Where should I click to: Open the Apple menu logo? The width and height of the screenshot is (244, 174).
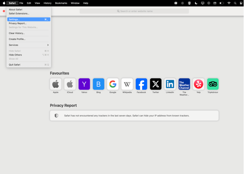(x=4, y=3)
